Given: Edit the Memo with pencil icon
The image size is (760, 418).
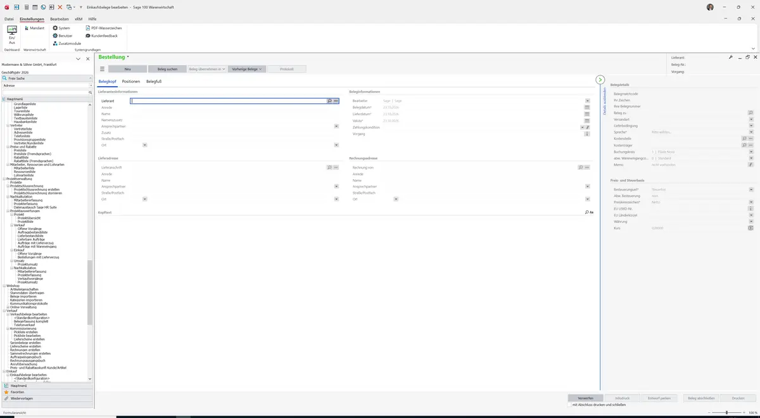Looking at the screenshot, I should coord(751,165).
